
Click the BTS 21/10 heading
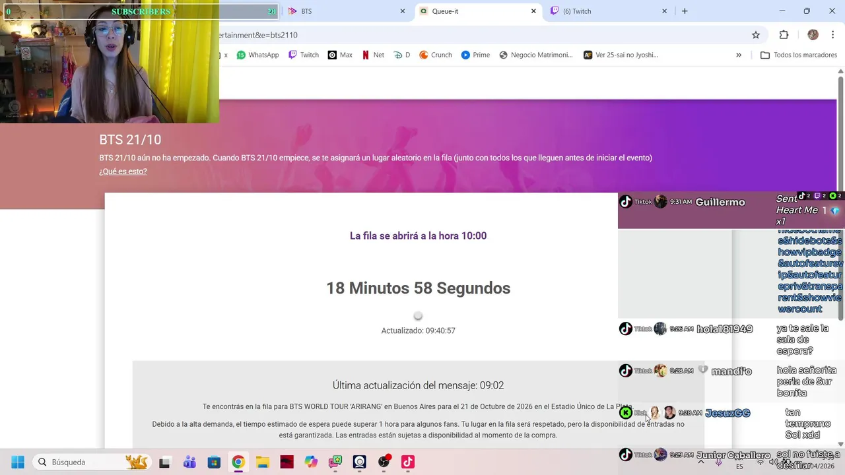[x=130, y=139]
